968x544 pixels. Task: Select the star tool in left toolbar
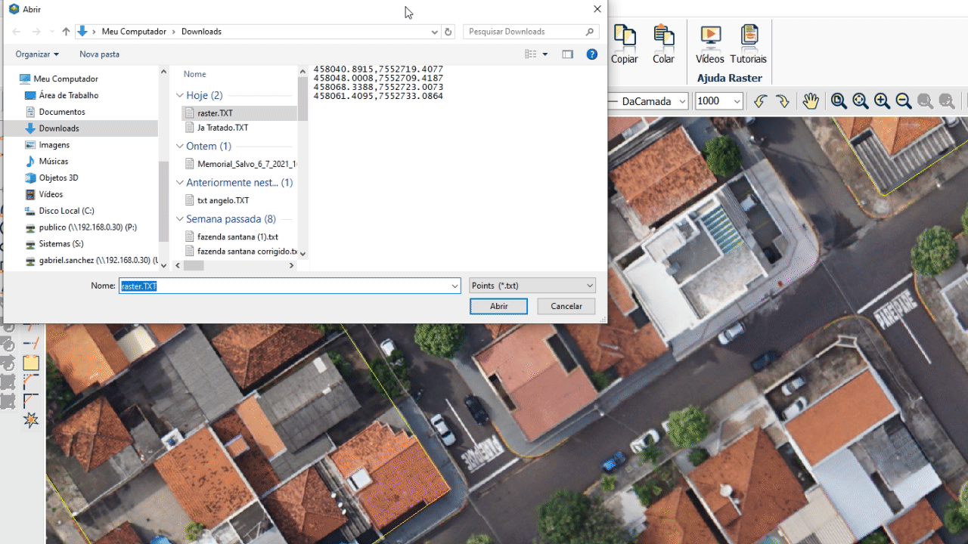pos(31,420)
